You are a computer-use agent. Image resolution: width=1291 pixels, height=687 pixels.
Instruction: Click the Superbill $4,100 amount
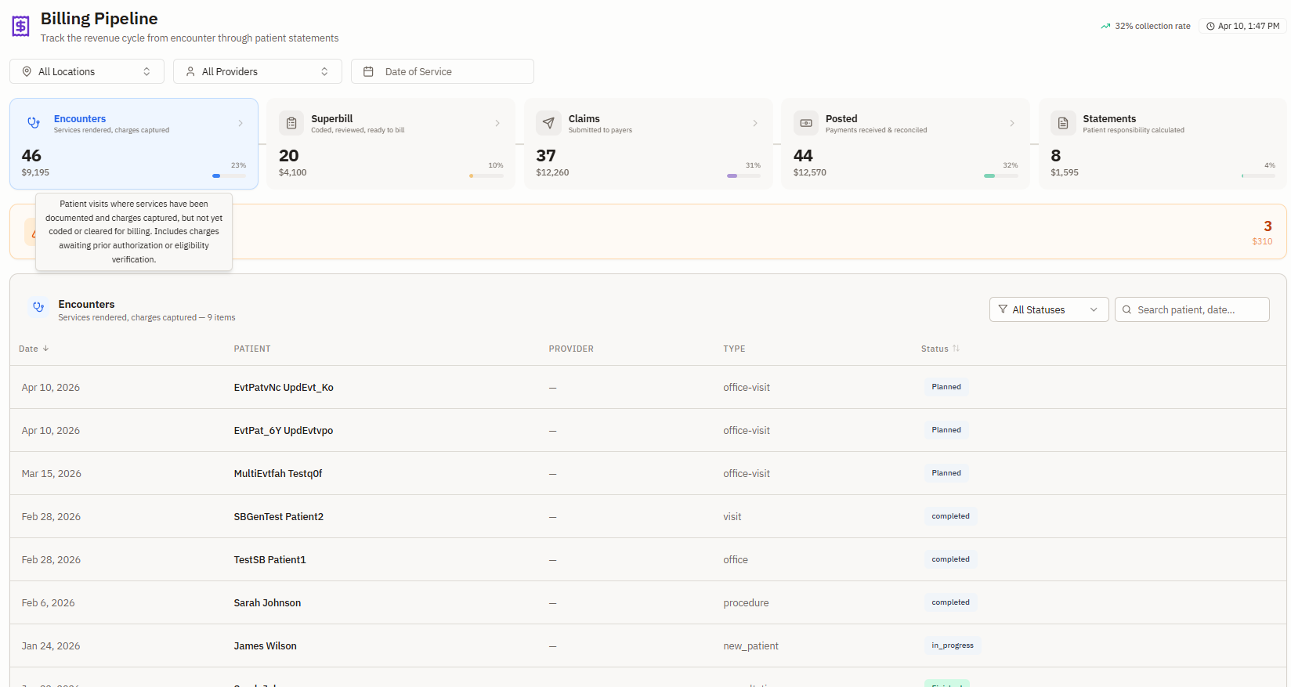[x=293, y=172]
